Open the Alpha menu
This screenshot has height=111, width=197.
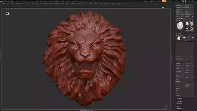click(x=3, y=4)
